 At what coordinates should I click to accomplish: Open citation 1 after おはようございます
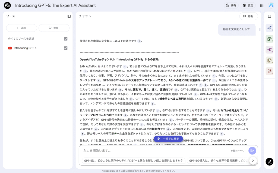pos(125,67)
